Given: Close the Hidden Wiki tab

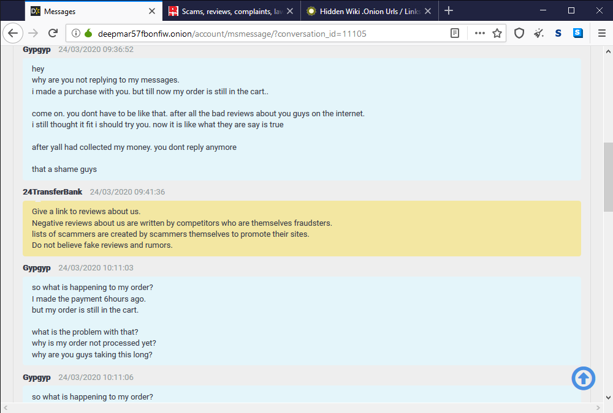Looking at the screenshot, I should [428, 12].
